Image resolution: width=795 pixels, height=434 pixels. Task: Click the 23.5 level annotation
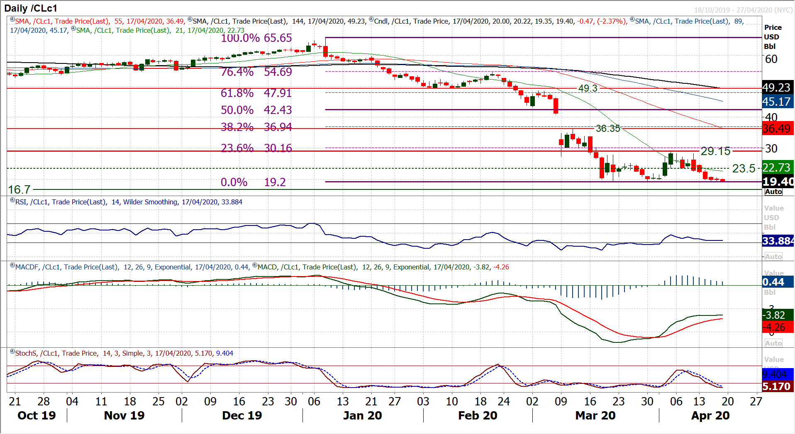744,169
